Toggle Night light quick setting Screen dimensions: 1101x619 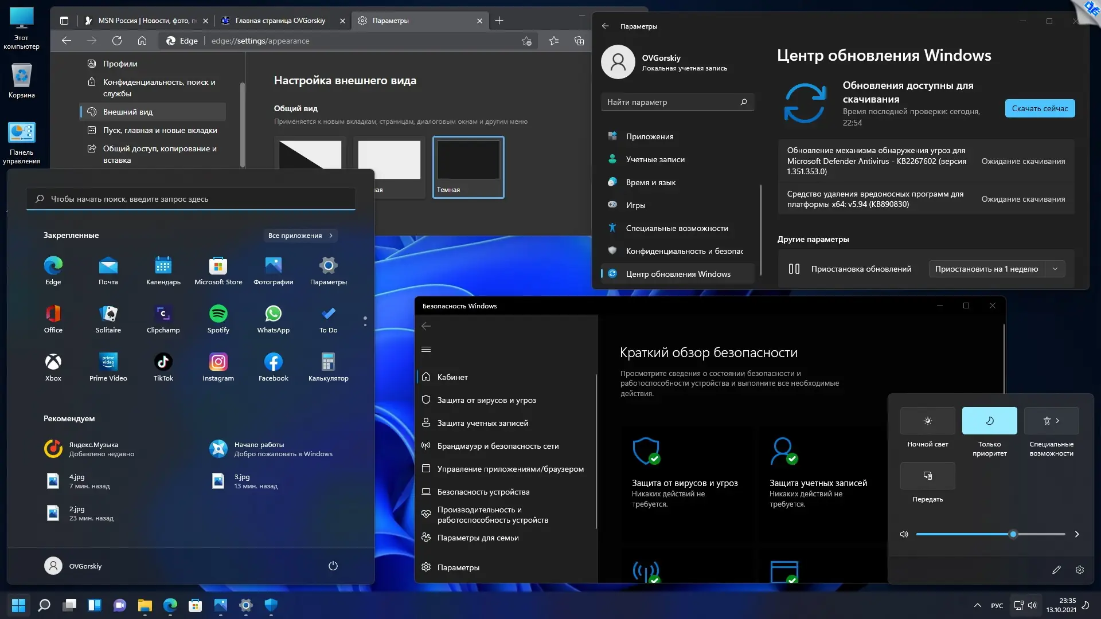coord(927,421)
